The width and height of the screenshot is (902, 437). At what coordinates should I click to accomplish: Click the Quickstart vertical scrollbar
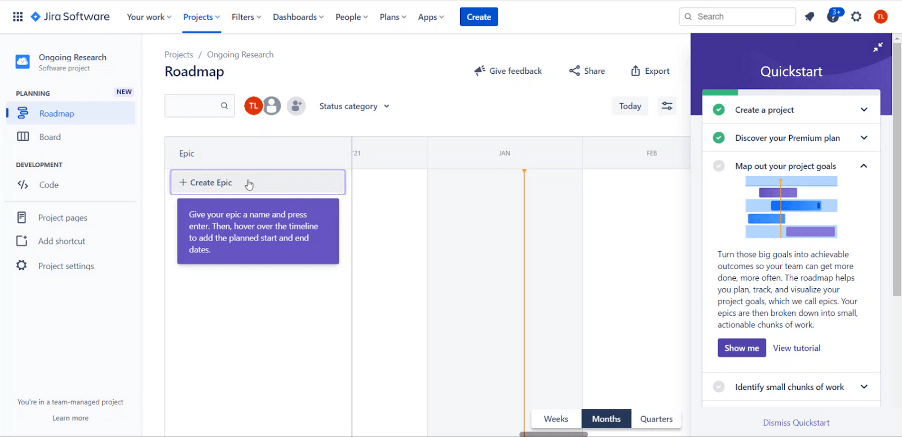[x=897, y=169]
